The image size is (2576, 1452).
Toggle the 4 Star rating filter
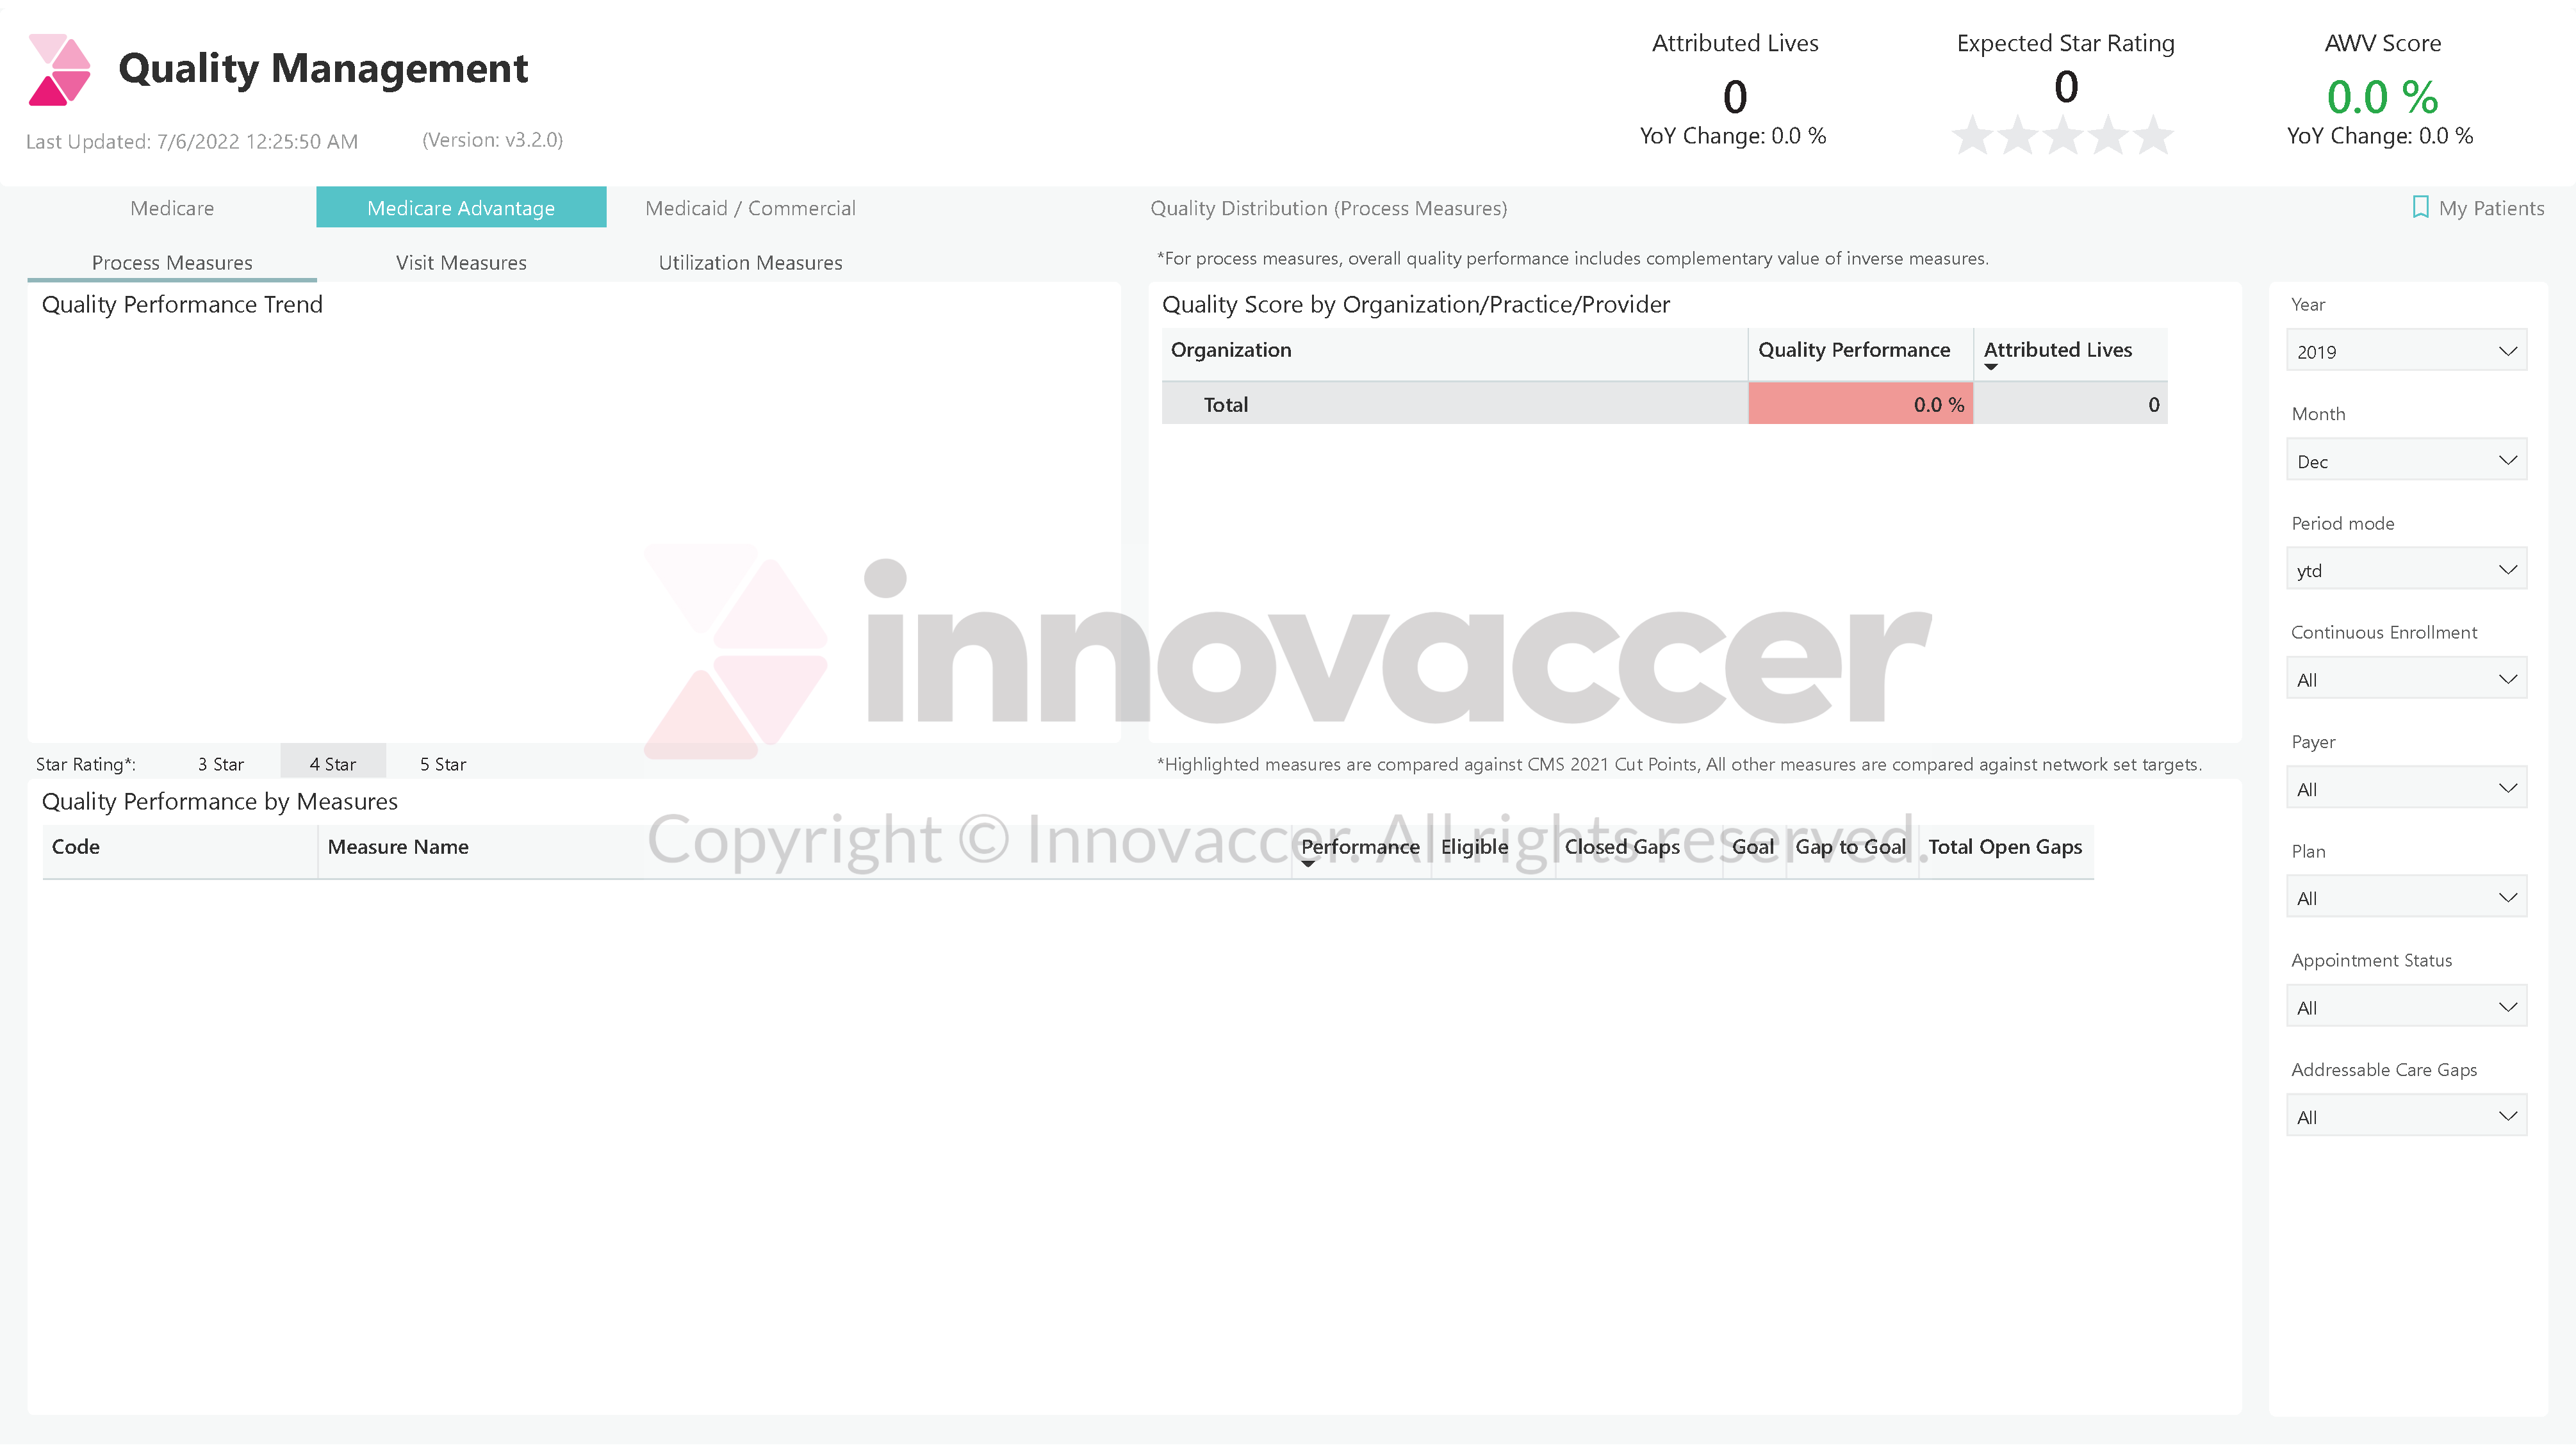(332, 762)
